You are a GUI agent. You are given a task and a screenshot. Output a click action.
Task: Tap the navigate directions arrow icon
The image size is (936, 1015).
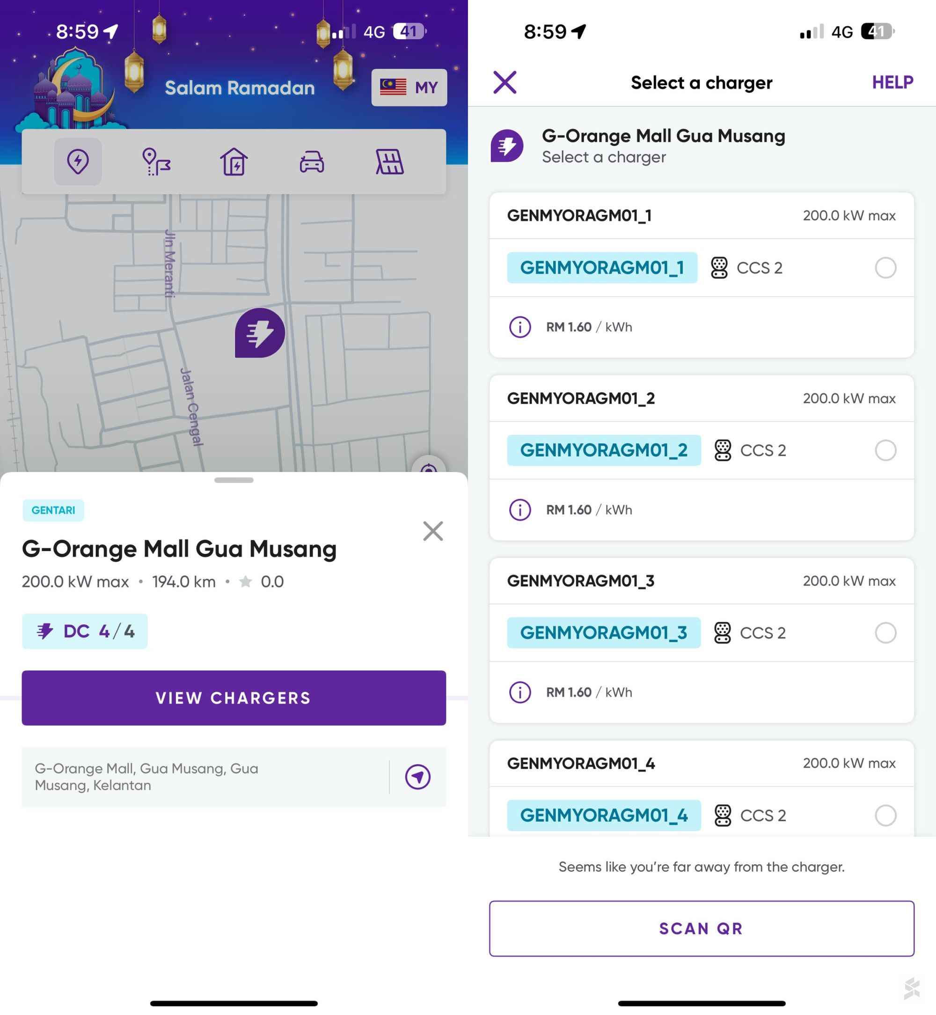click(x=417, y=776)
